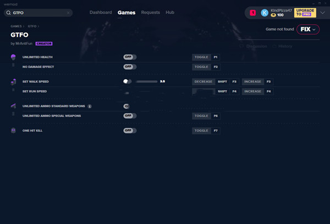Image resolution: width=330 pixels, height=224 pixels.
Task: Click Toggle hotkey for Unlimited Ammo Special Weapons
Action: [x=201, y=116]
